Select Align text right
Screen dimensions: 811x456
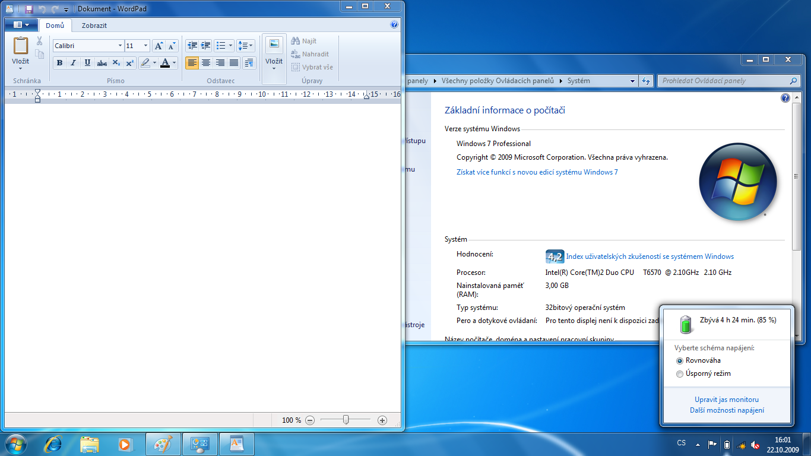coord(220,63)
